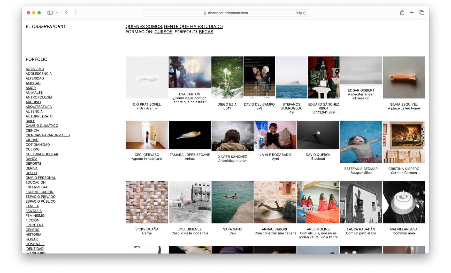Open La Ale Rocabado Ayni thumbnail
This screenshot has height=273, width=451.
[276, 135]
